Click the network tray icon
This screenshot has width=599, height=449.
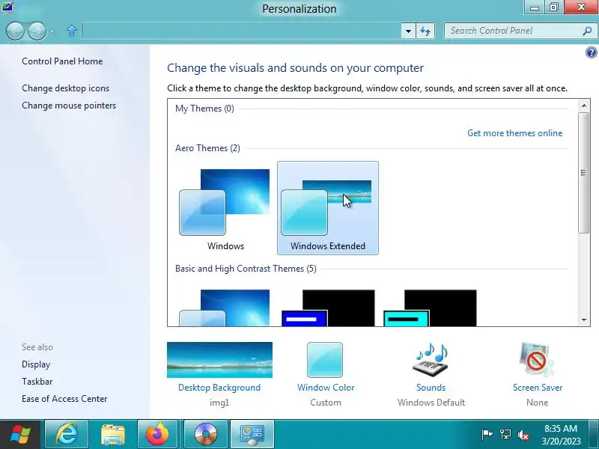(505, 435)
